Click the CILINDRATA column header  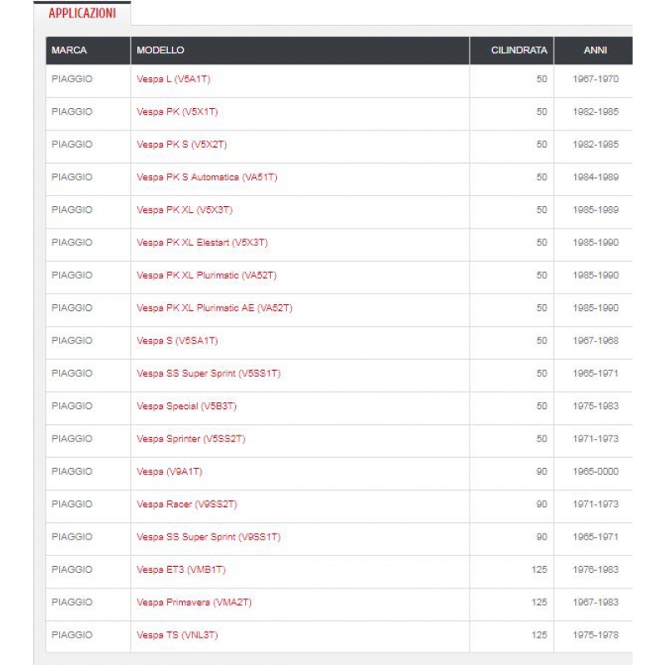pos(519,51)
